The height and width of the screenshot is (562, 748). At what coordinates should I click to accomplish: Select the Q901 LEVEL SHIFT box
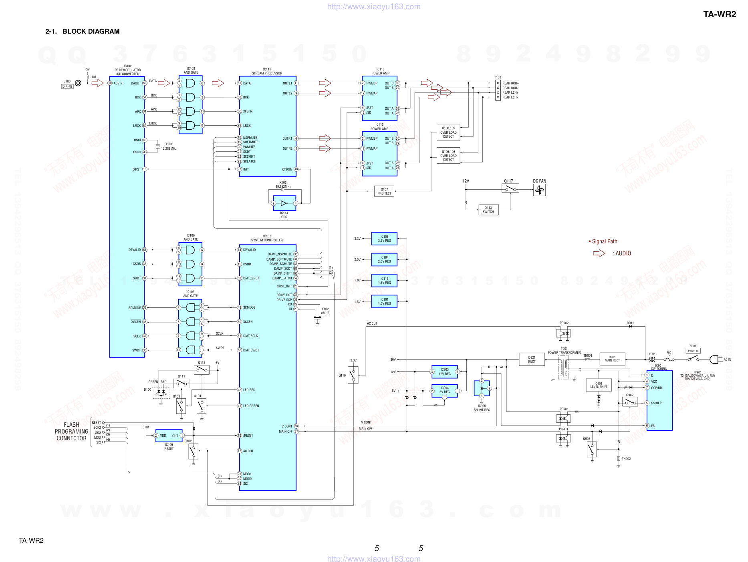(x=599, y=385)
